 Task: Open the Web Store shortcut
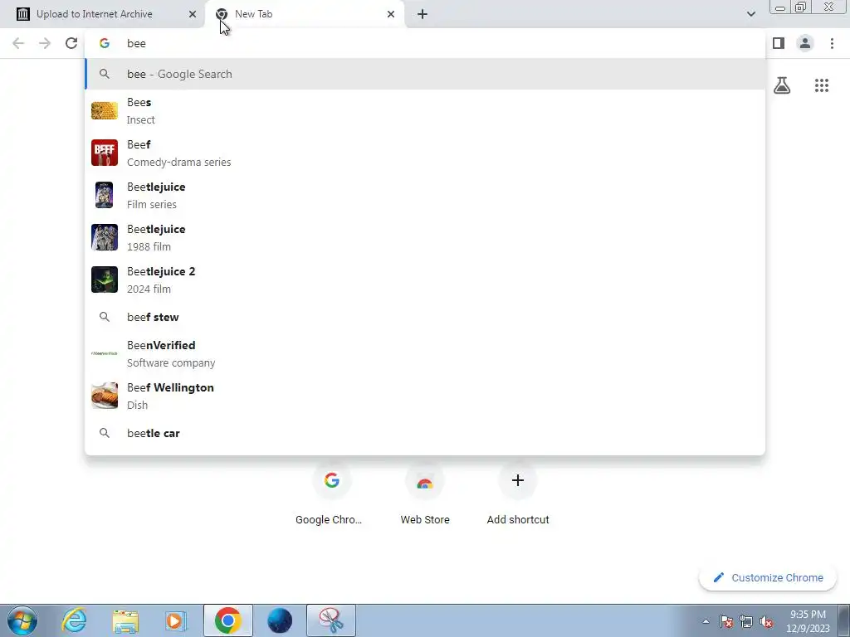[x=425, y=494]
